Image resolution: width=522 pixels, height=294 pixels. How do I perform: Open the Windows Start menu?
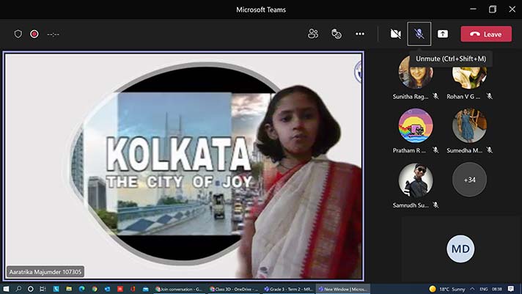7,289
